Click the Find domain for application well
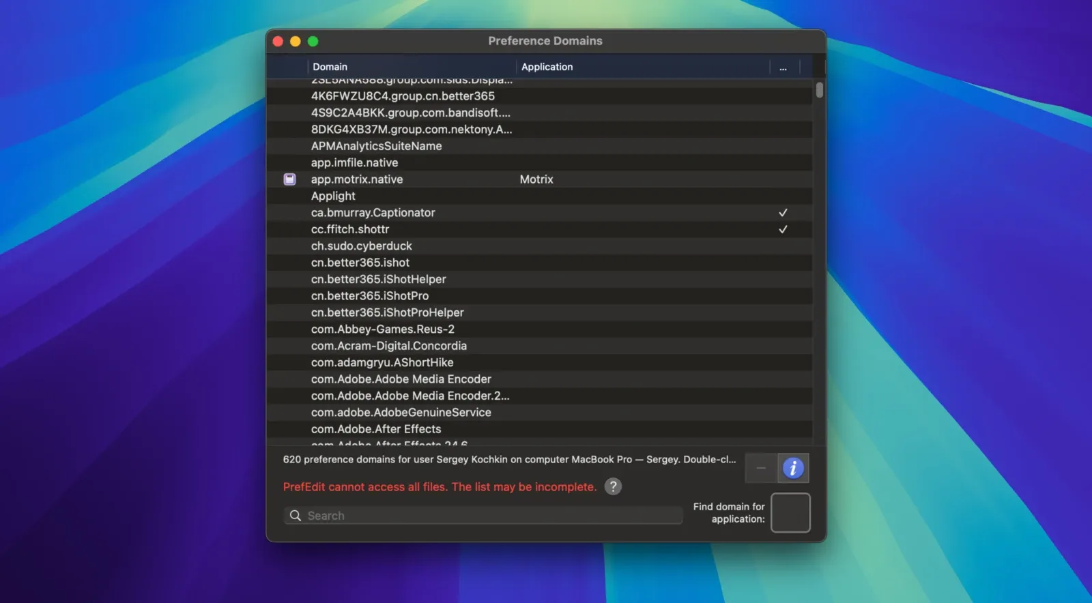 790,512
